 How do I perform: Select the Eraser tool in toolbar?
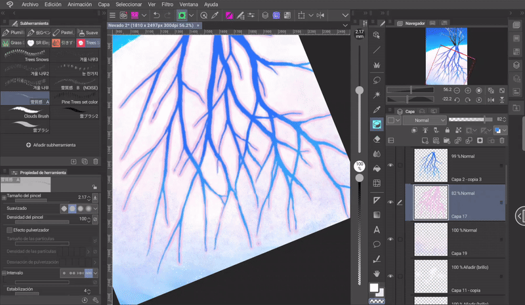pyautogui.click(x=377, y=139)
